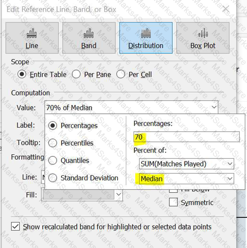Enable the Symmetric checkbox
This screenshot has height=248, width=247.
click(x=173, y=202)
